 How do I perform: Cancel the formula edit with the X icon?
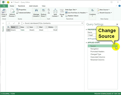pos(9,23)
